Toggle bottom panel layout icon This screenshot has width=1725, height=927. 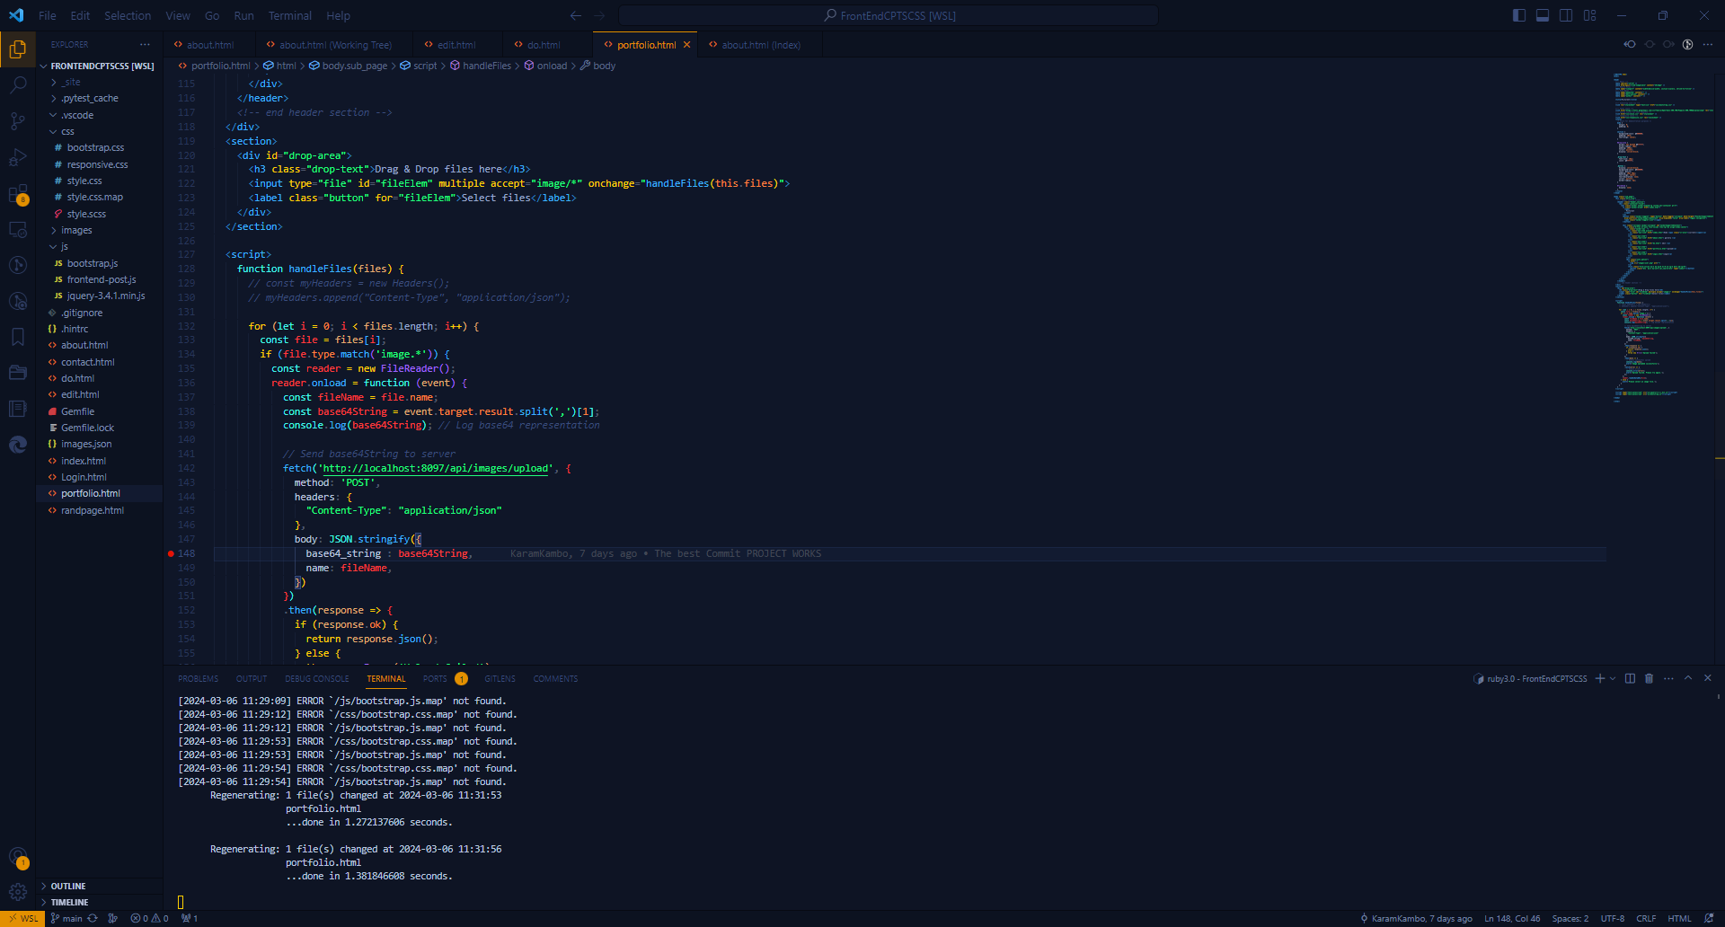tap(1543, 15)
